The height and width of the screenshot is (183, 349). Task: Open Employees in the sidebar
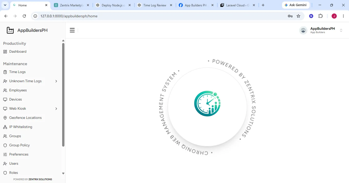coord(31,90)
